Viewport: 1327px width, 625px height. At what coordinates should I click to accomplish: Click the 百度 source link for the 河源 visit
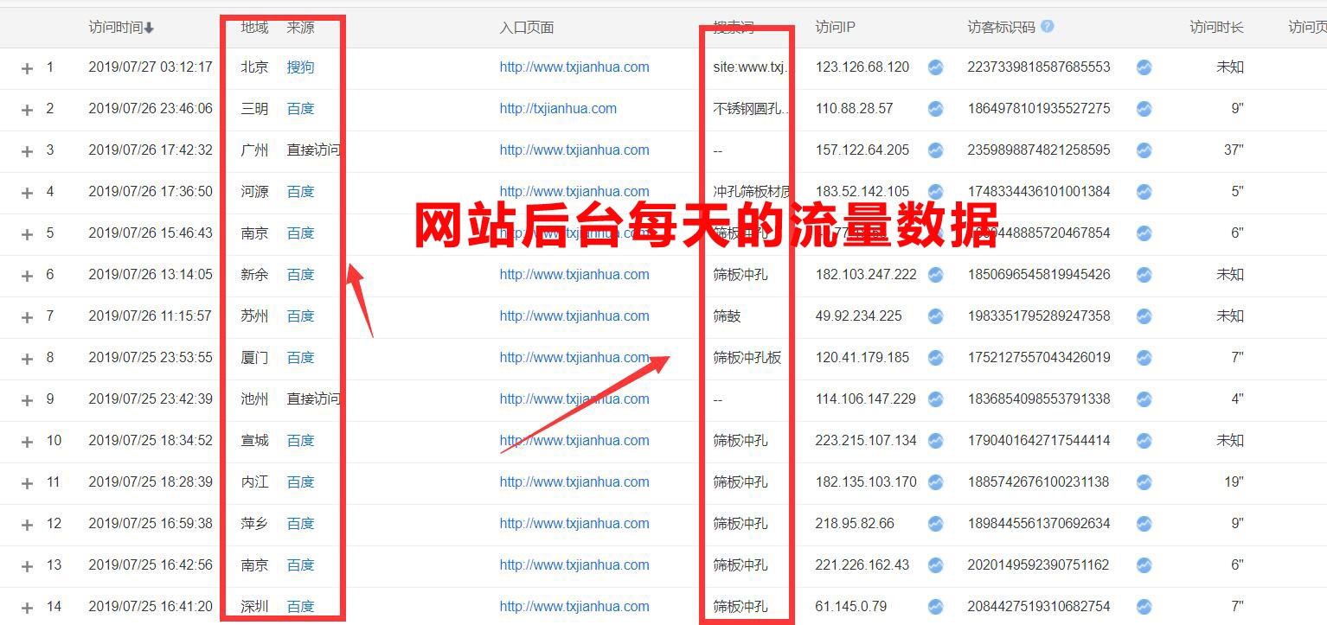[300, 192]
